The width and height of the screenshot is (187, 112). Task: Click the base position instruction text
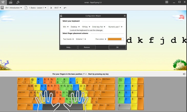coord(80,74)
